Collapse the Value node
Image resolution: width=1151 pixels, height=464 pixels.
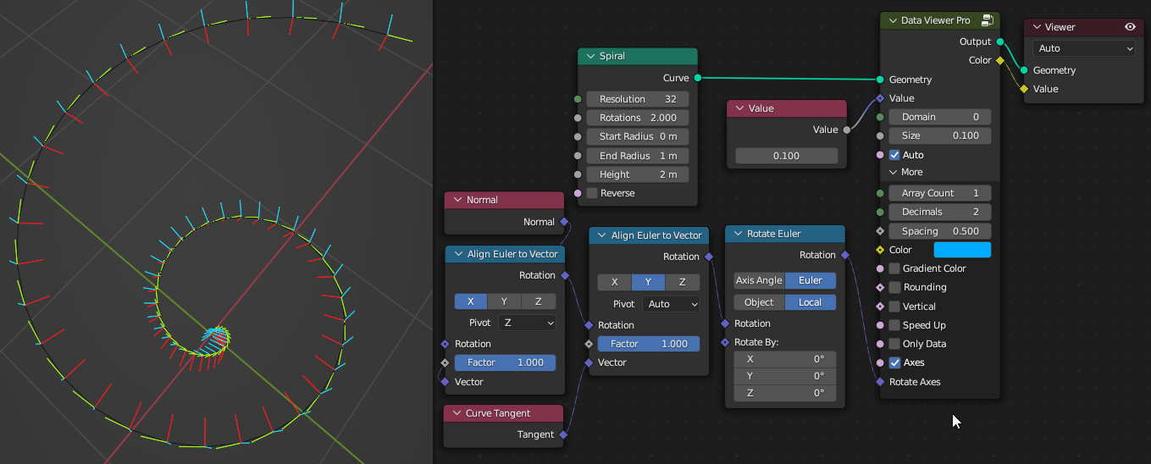(739, 108)
